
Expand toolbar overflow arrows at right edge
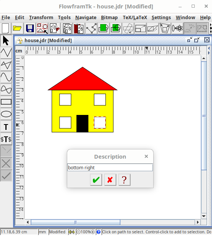[211, 28]
